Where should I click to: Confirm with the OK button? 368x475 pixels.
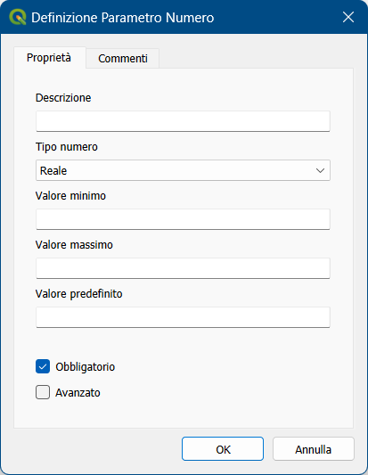click(x=223, y=449)
